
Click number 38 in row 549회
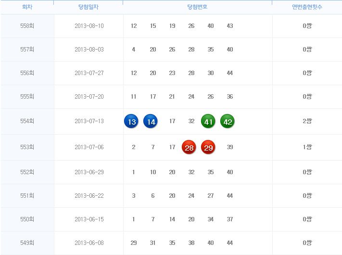click(x=191, y=243)
